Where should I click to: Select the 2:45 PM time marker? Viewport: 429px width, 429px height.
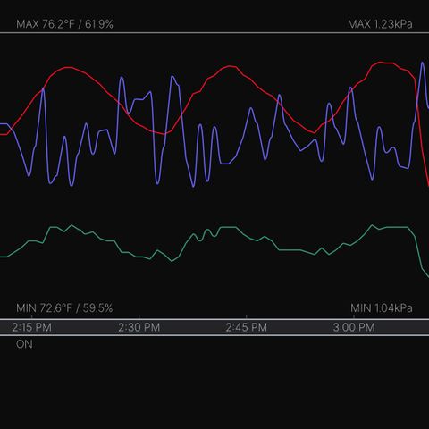pyautogui.click(x=247, y=327)
